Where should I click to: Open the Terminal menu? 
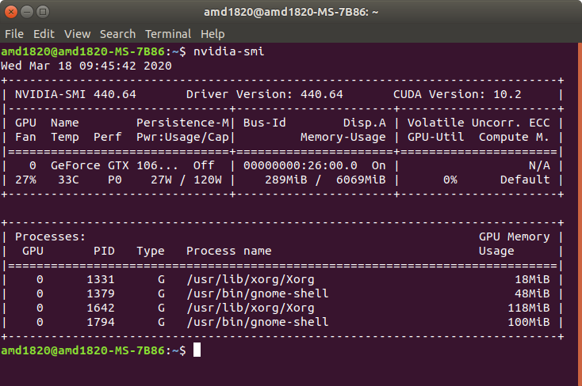(x=168, y=34)
